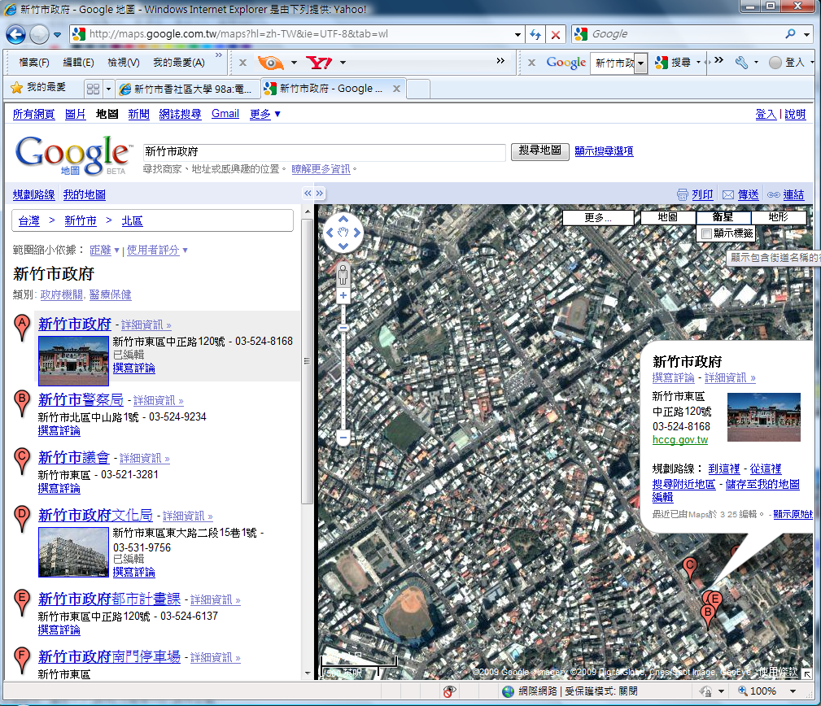Click the red marker C on the map
Viewport: 821px width, 706px height.
coord(689,569)
